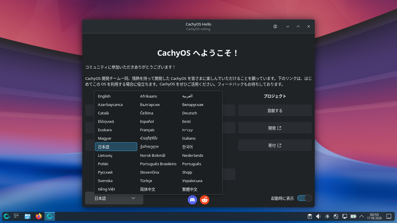Open the file manager from the taskbar
The image size is (397, 223).
tap(28, 216)
